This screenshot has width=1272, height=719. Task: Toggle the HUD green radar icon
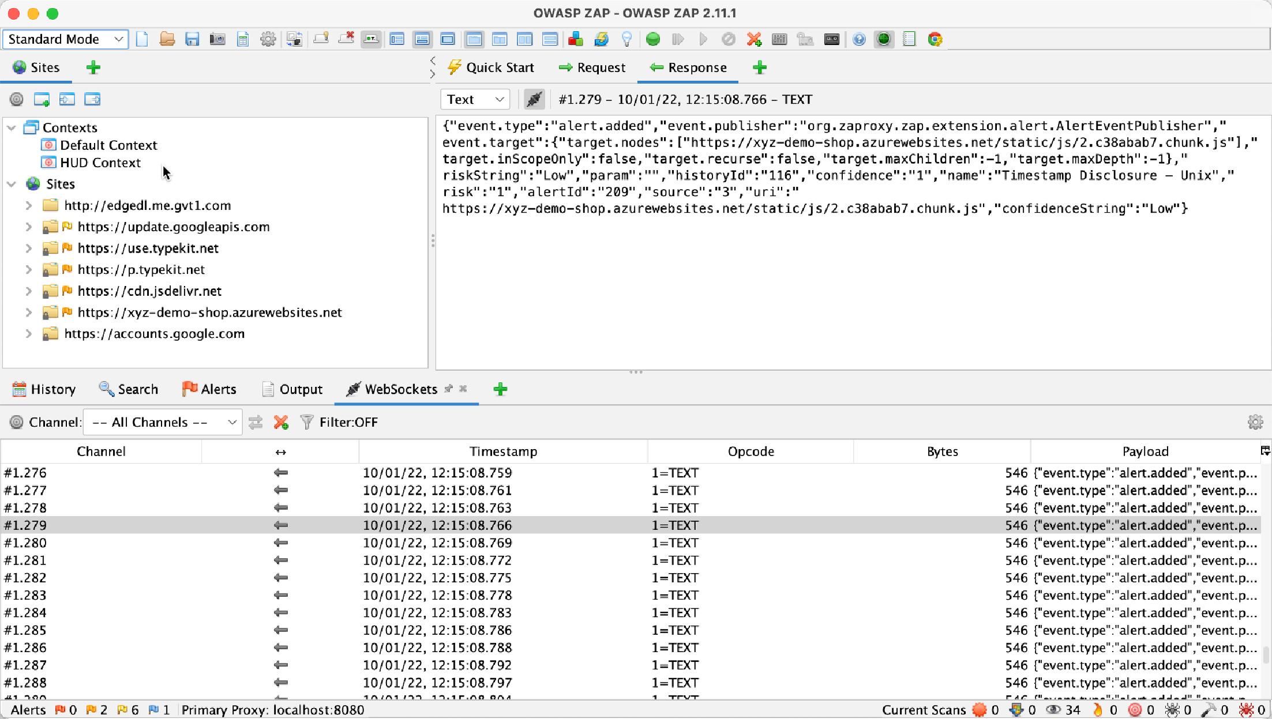click(x=884, y=39)
